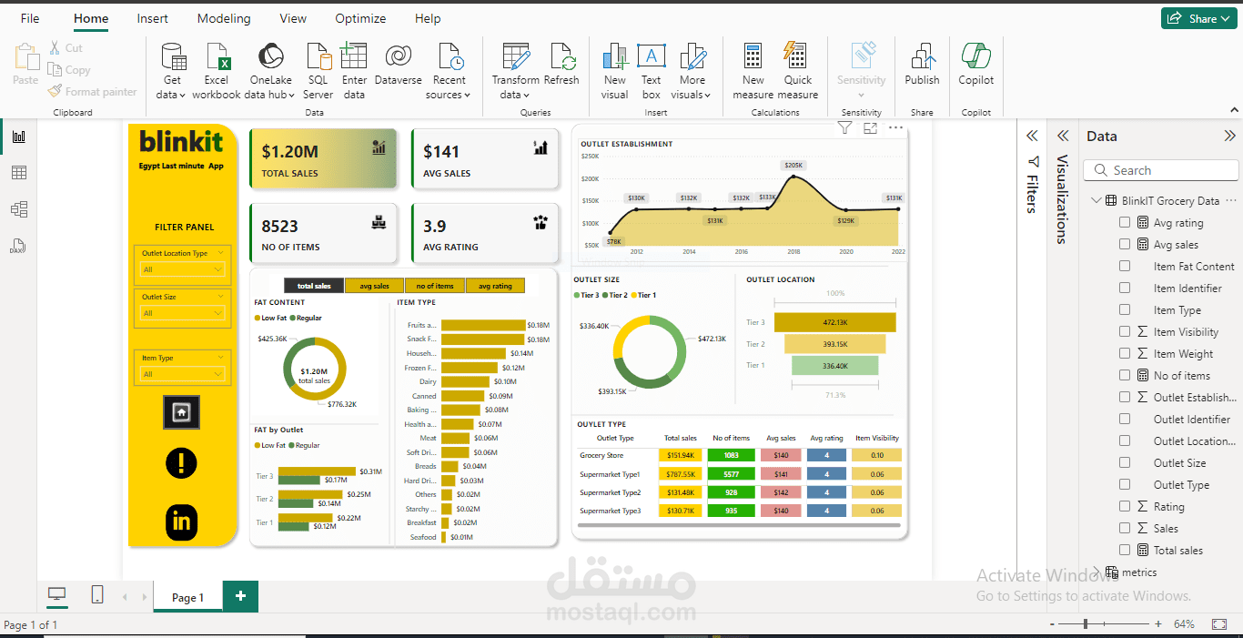Import an Excel workbook
Viewport: 1243px width, 638px height.
tap(217, 71)
